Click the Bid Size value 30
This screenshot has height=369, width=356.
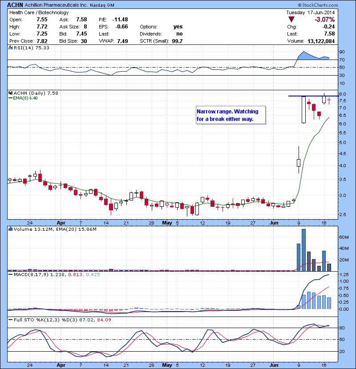84,41
